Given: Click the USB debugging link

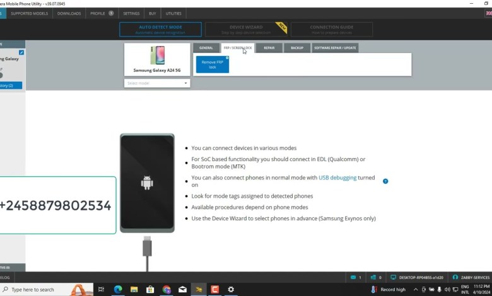Looking at the screenshot, I should (x=337, y=178).
